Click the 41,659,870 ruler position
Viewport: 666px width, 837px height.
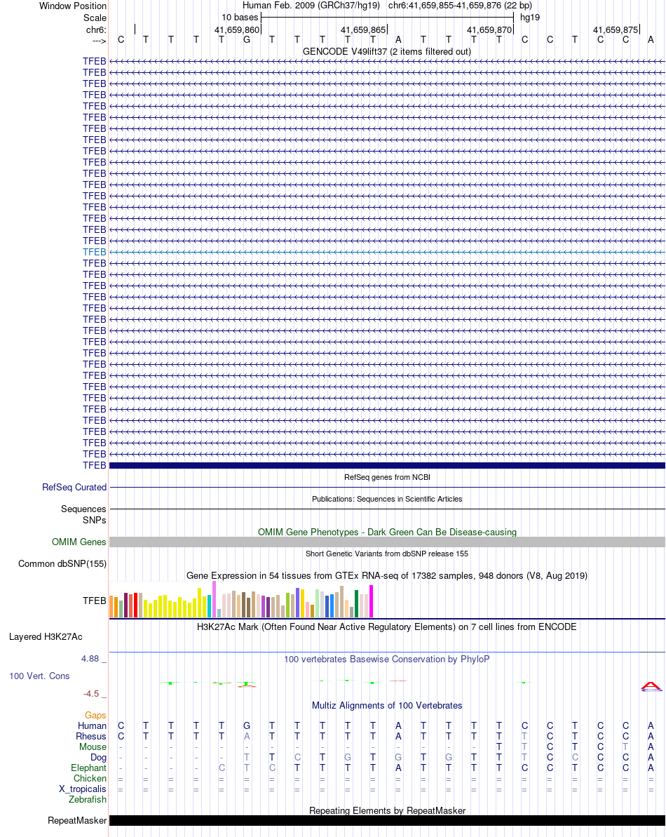[x=489, y=30]
